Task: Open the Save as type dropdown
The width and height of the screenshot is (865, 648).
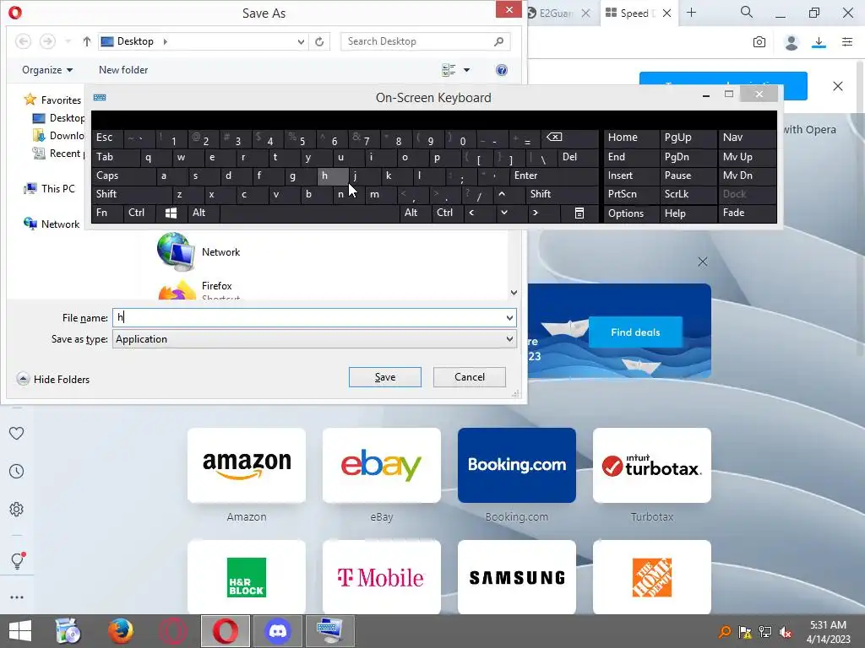Action: coord(314,339)
